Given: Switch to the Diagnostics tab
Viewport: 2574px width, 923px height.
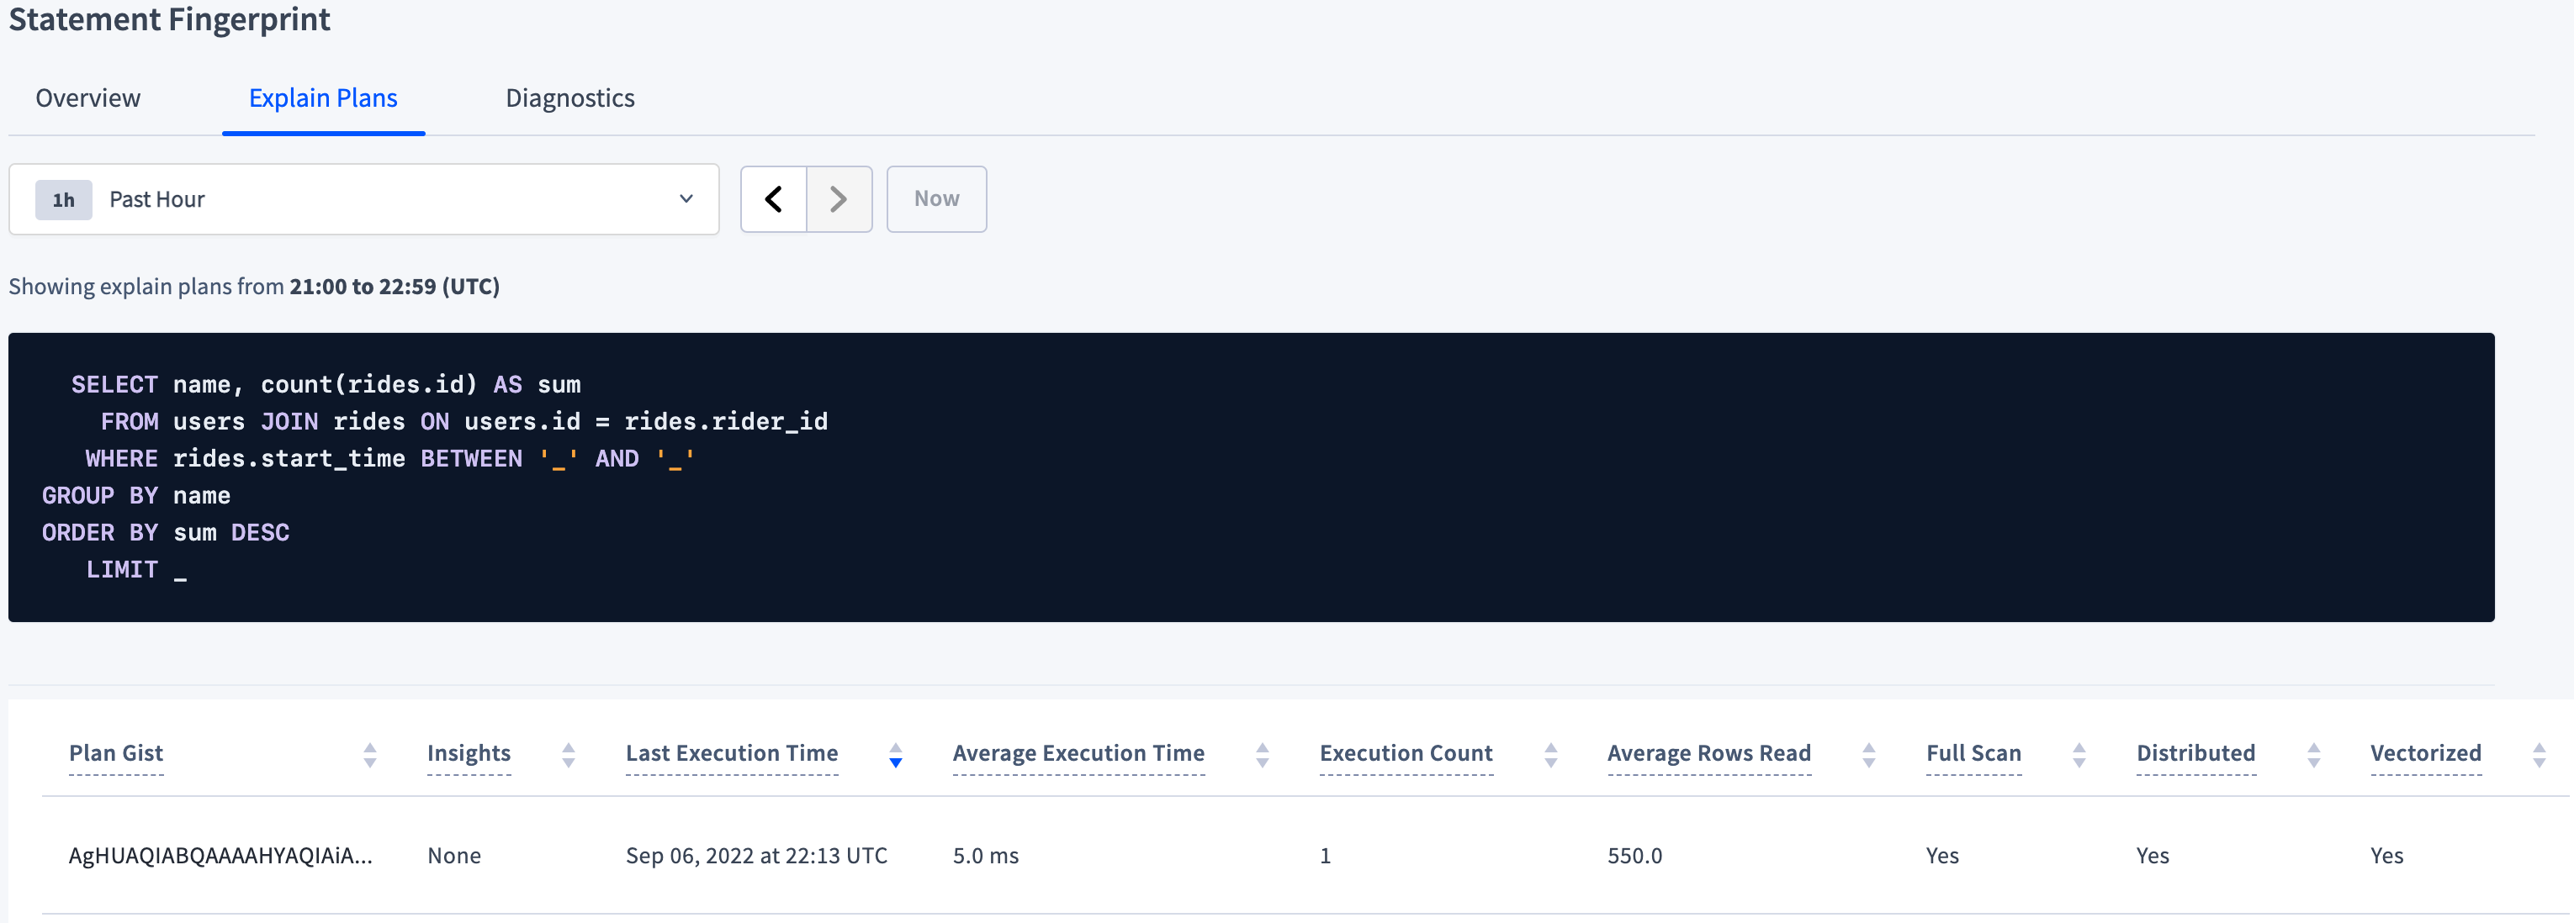Looking at the screenshot, I should click(x=569, y=98).
